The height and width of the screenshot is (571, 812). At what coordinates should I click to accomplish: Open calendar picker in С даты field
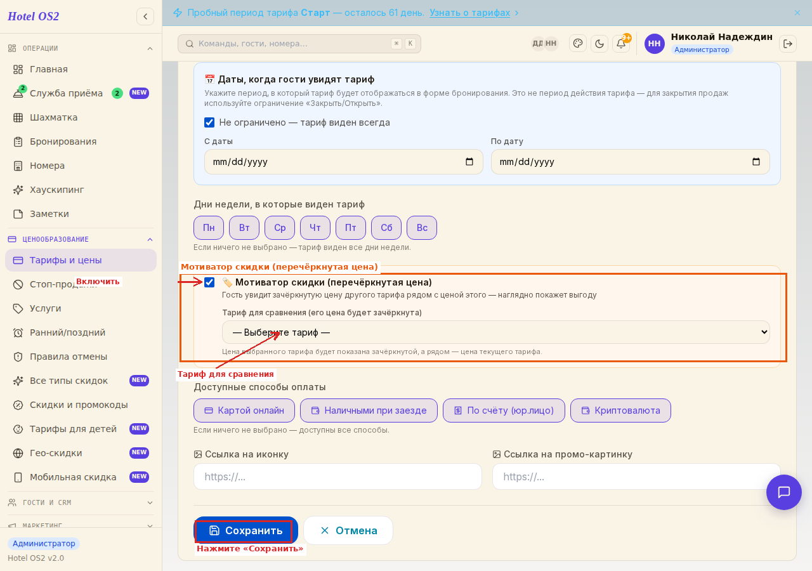[x=469, y=162]
